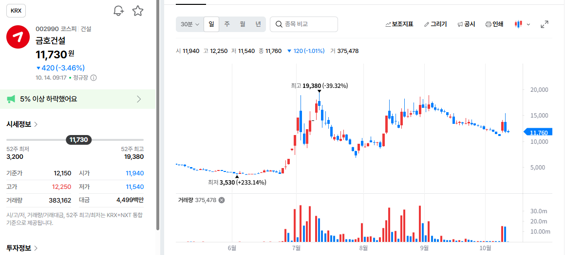565x255 pixels.
Task: Open the 30분 interval dropdown
Action: click(190, 24)
